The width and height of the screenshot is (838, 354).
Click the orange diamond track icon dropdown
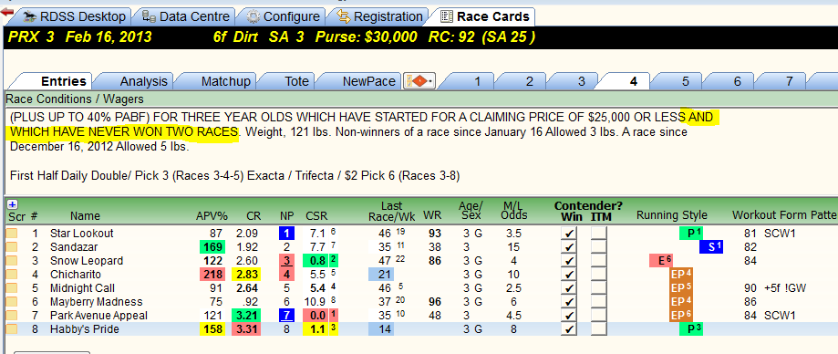pyautogui.click(x=421, y=81)
